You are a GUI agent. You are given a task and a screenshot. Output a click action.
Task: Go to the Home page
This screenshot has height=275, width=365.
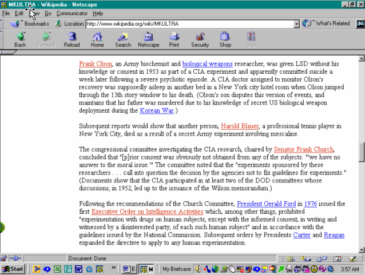click(x=97, y=39)
